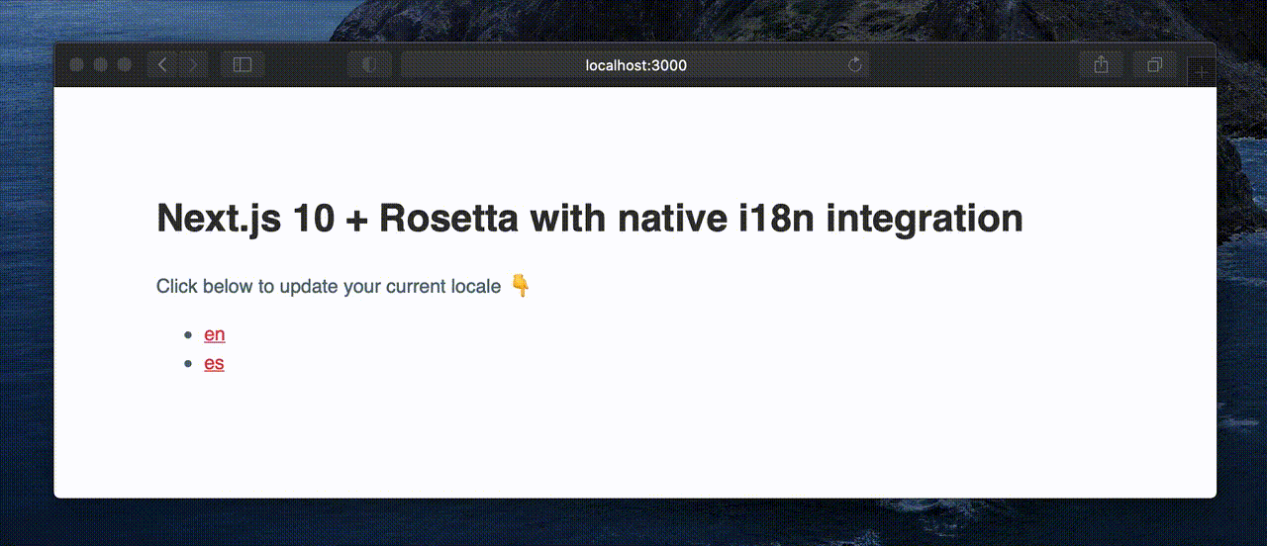Image resolution: width=1267 pixels, height=546 pixels.
Task: Close the Safari window with red button
Action: click(76, 65)
